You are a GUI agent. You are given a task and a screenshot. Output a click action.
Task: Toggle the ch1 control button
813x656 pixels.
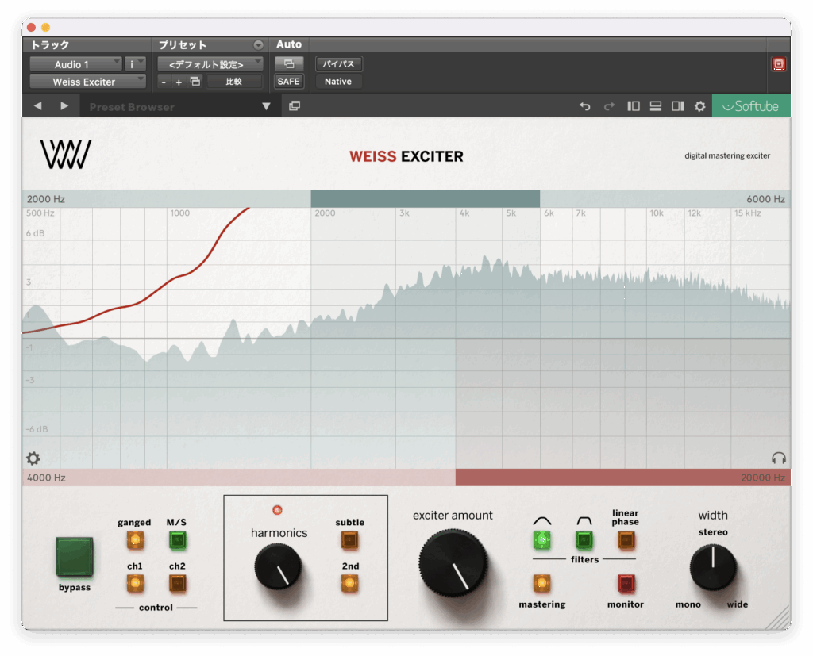coord(135,584)
